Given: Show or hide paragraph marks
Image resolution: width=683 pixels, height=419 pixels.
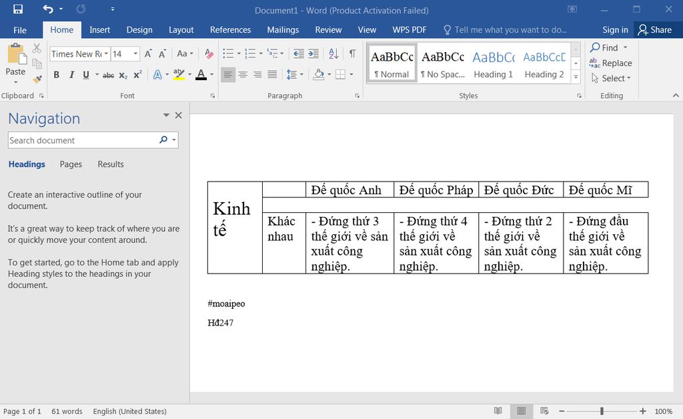Looking at the screenshot, I should (x=352, y=53).
